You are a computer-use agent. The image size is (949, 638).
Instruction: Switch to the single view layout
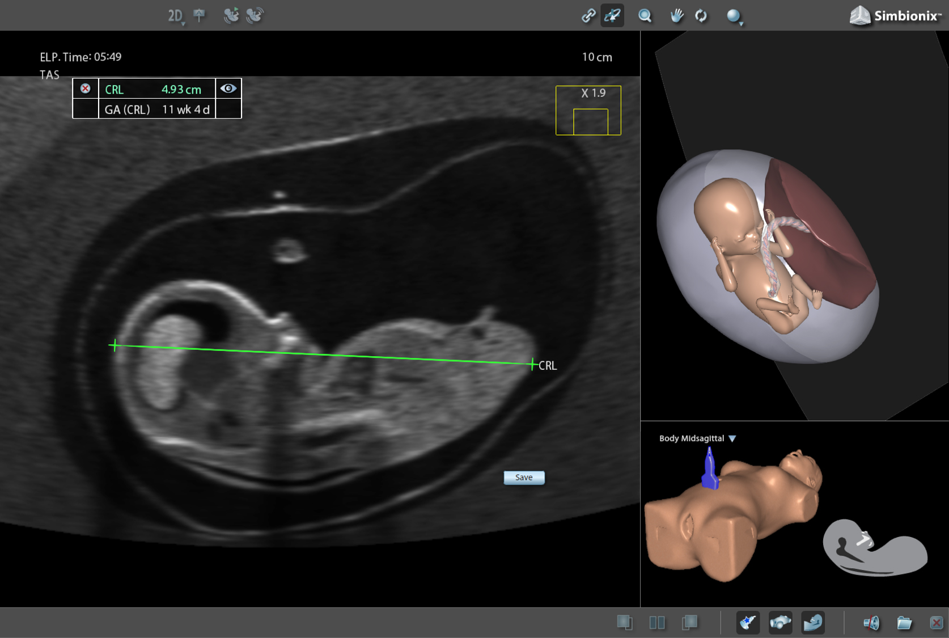[x=625, y=622]
